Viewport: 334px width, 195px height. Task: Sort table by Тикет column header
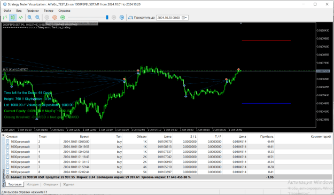(43, 136)
